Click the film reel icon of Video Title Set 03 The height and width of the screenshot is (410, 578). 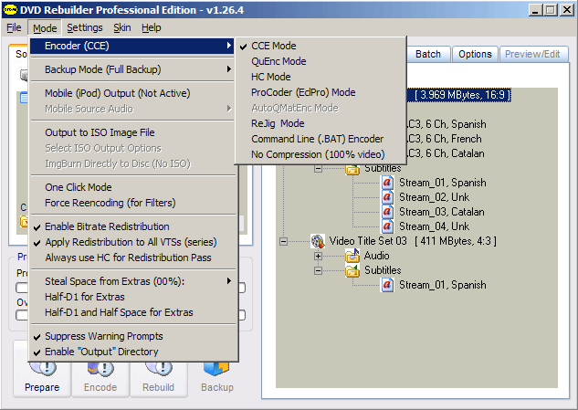point(318,241)
